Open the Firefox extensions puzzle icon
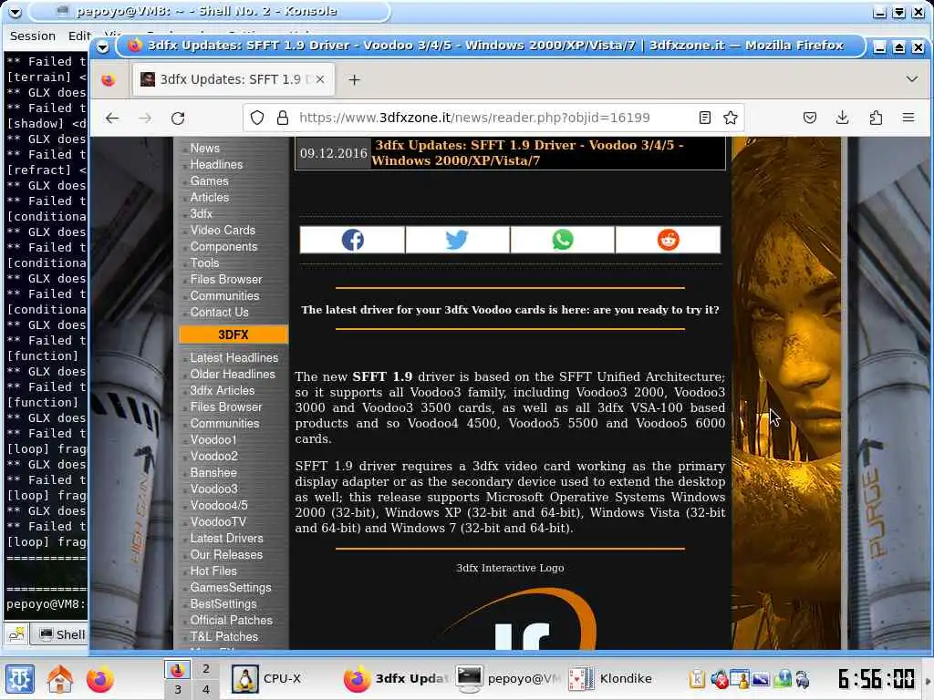 coord(876,118)
